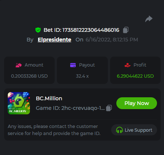Click the amount value 0.20033268 USD
164x155 pixels.
tap(30, 76)
